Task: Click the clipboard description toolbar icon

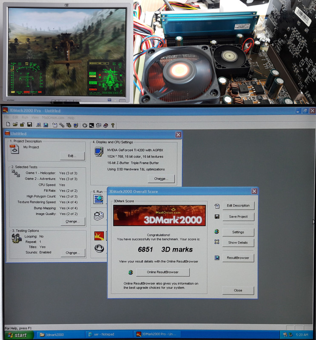Action: pos(55,125)
